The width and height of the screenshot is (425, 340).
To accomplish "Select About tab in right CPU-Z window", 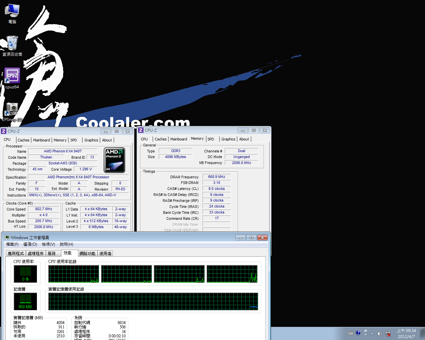I will coord(244,139).
